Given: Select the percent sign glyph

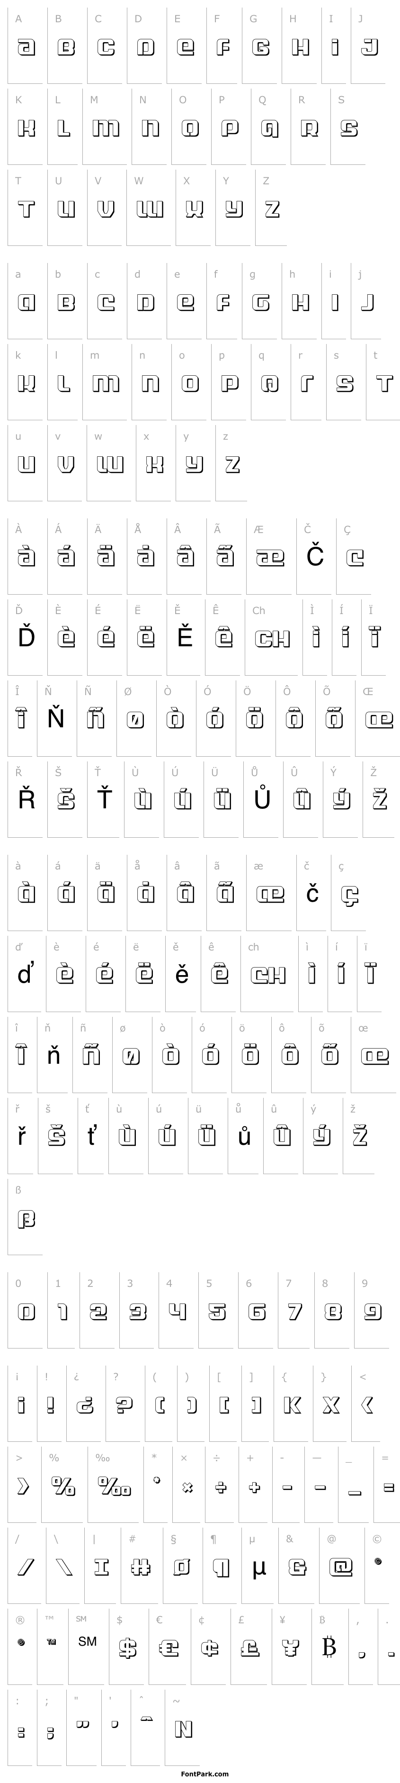Looking at the screenshot, I should pyautogui.click(x=63, y=1485).
